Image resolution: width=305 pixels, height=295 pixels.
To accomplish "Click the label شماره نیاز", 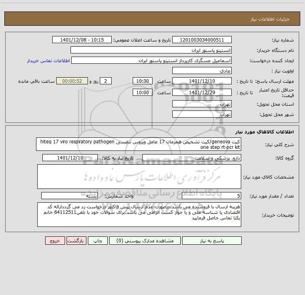I will [283, 40].
